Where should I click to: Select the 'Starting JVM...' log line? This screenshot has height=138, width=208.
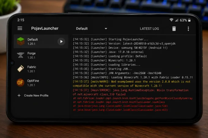pyautogui.click(x=103, y=69)
